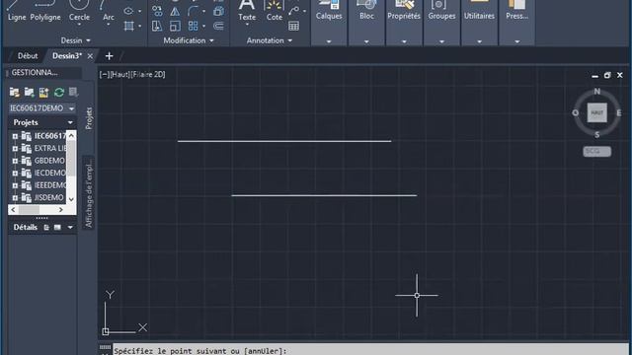Add a new drawing tab
This screenshot has height=355, width=632.
(x=109, y=56)
